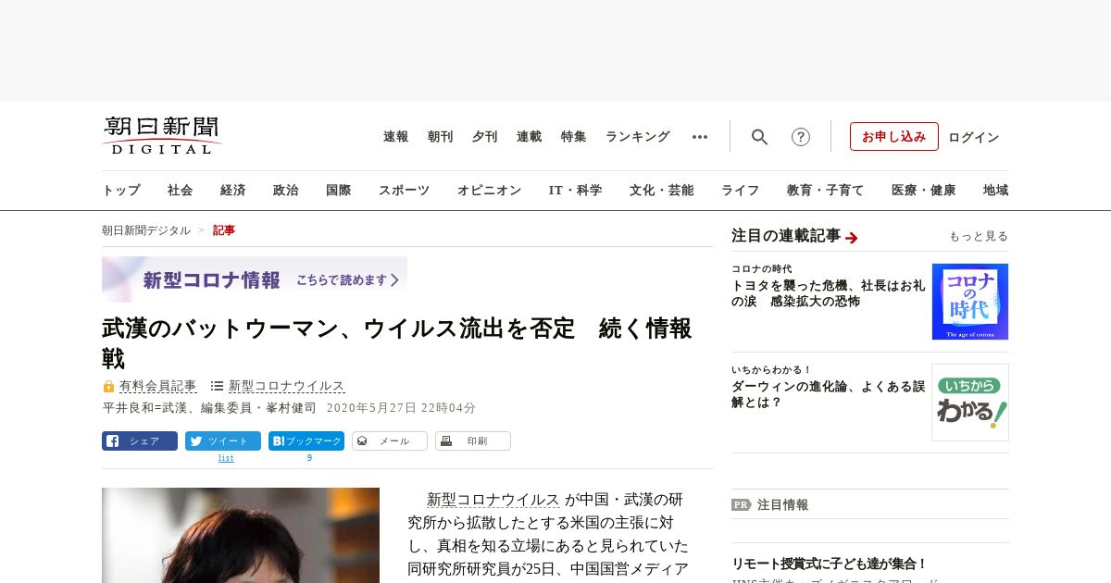The height and width of the screenshot is (583, 1111).
Task: Open リモート授賞式に子ども達が集合! link
Action: tap(830, 564)
